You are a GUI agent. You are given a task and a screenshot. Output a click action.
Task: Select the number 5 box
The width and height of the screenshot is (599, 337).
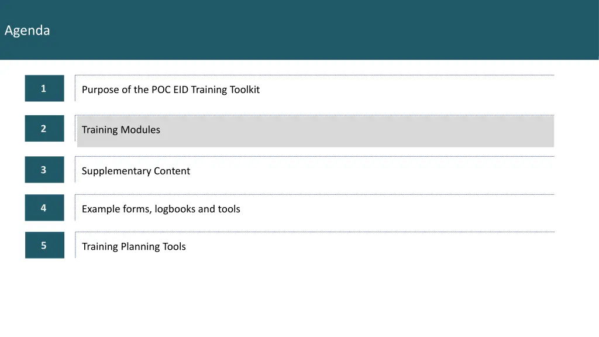44,245
